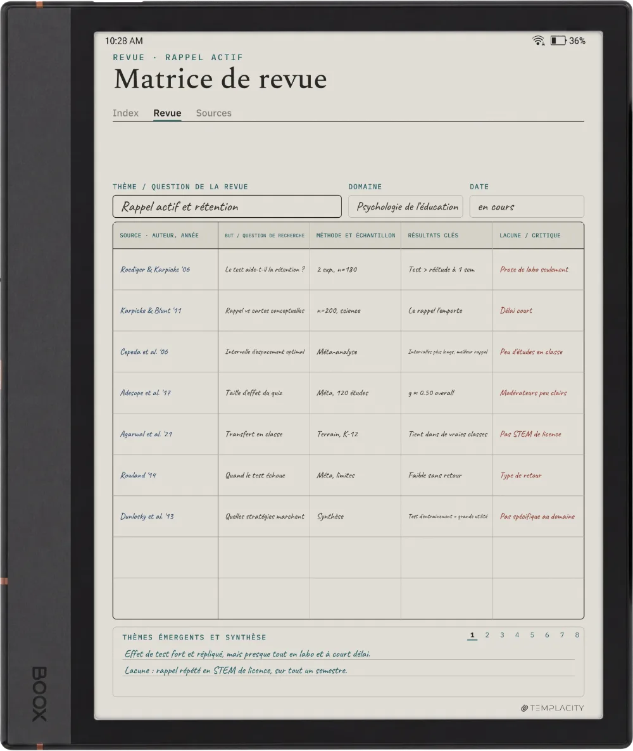The image size is (633, 751).
Task: Select method cell 'Synthèse'
Action: pos(355,516)
